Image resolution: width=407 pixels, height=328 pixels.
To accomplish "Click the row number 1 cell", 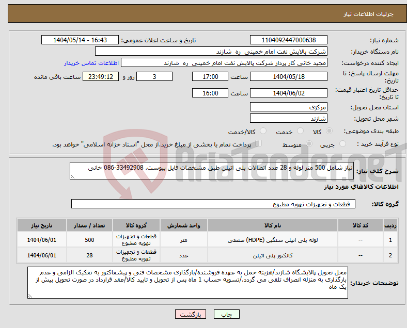I will [x=390, y=240].
